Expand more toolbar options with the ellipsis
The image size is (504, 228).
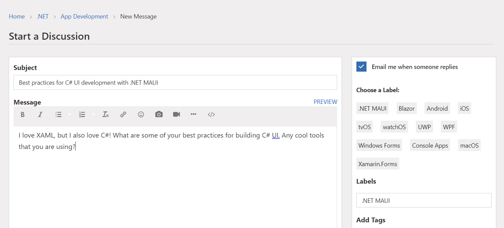tap(194, 114)
